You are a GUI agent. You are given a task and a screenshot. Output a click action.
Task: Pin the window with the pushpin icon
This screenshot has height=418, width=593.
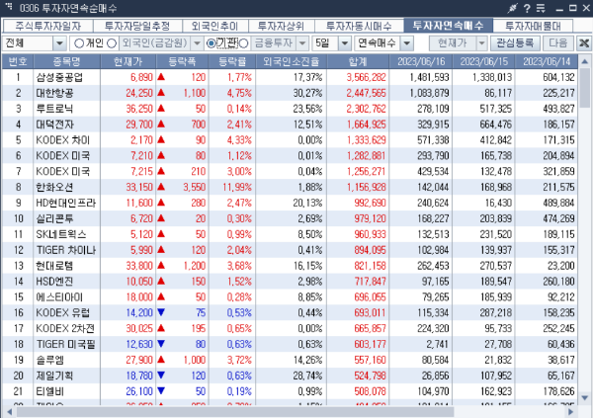point(512,8)
